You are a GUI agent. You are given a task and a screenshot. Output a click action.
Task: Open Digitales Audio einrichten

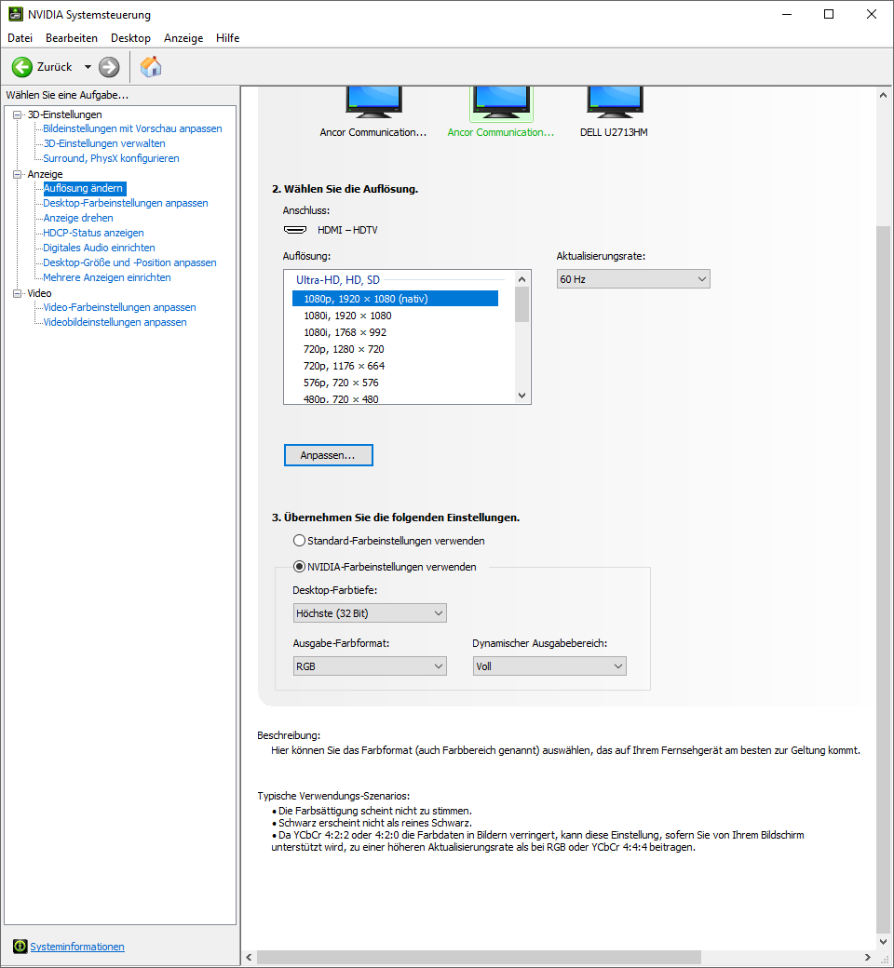[x=99, y=248]
